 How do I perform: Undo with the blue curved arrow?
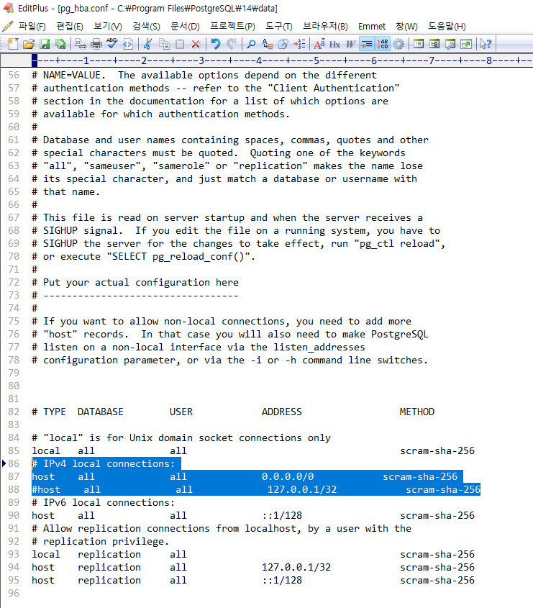[x=216, y=44]
